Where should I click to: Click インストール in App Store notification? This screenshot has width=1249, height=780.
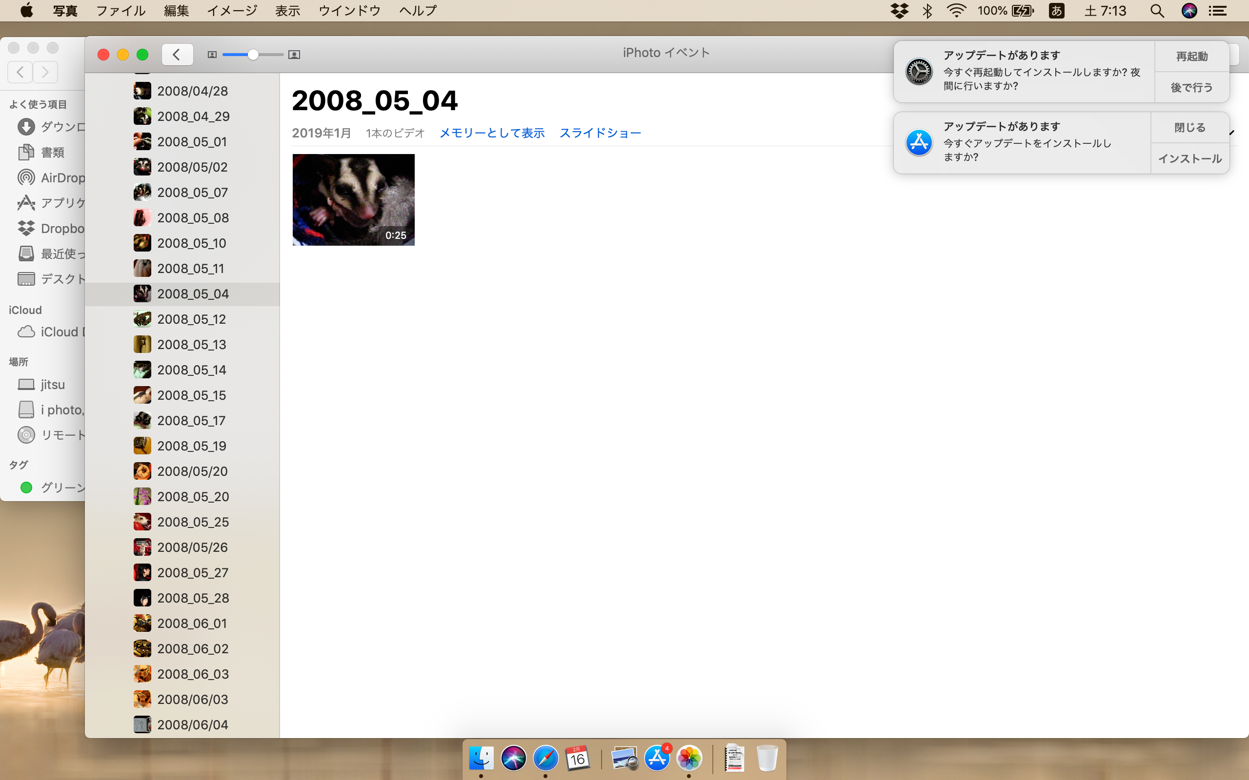coord(1189,159)
